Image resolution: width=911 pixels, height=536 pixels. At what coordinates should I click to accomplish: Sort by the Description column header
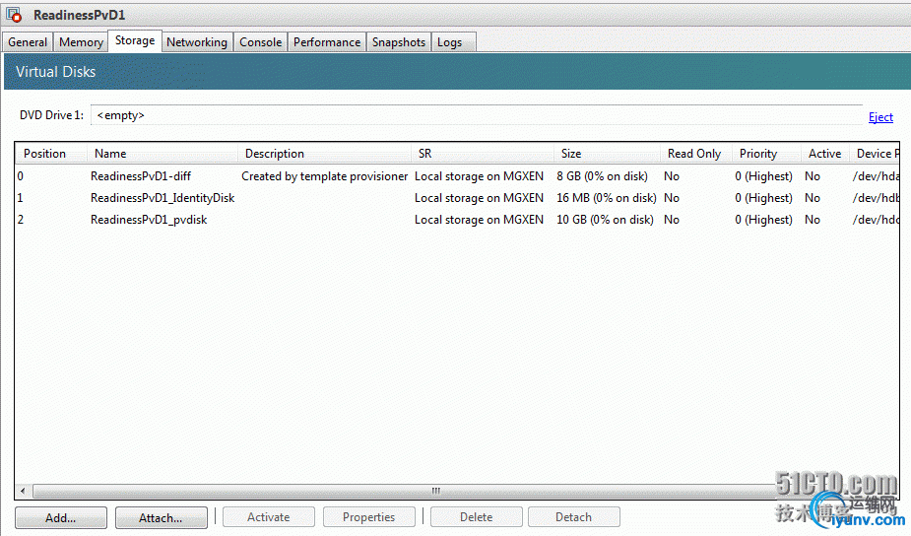click(324, 154)
